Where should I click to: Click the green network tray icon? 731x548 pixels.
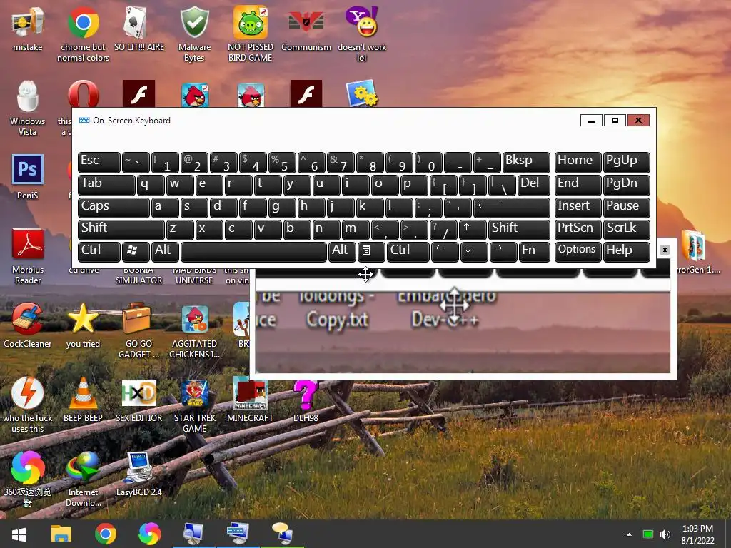coord(647,534)
